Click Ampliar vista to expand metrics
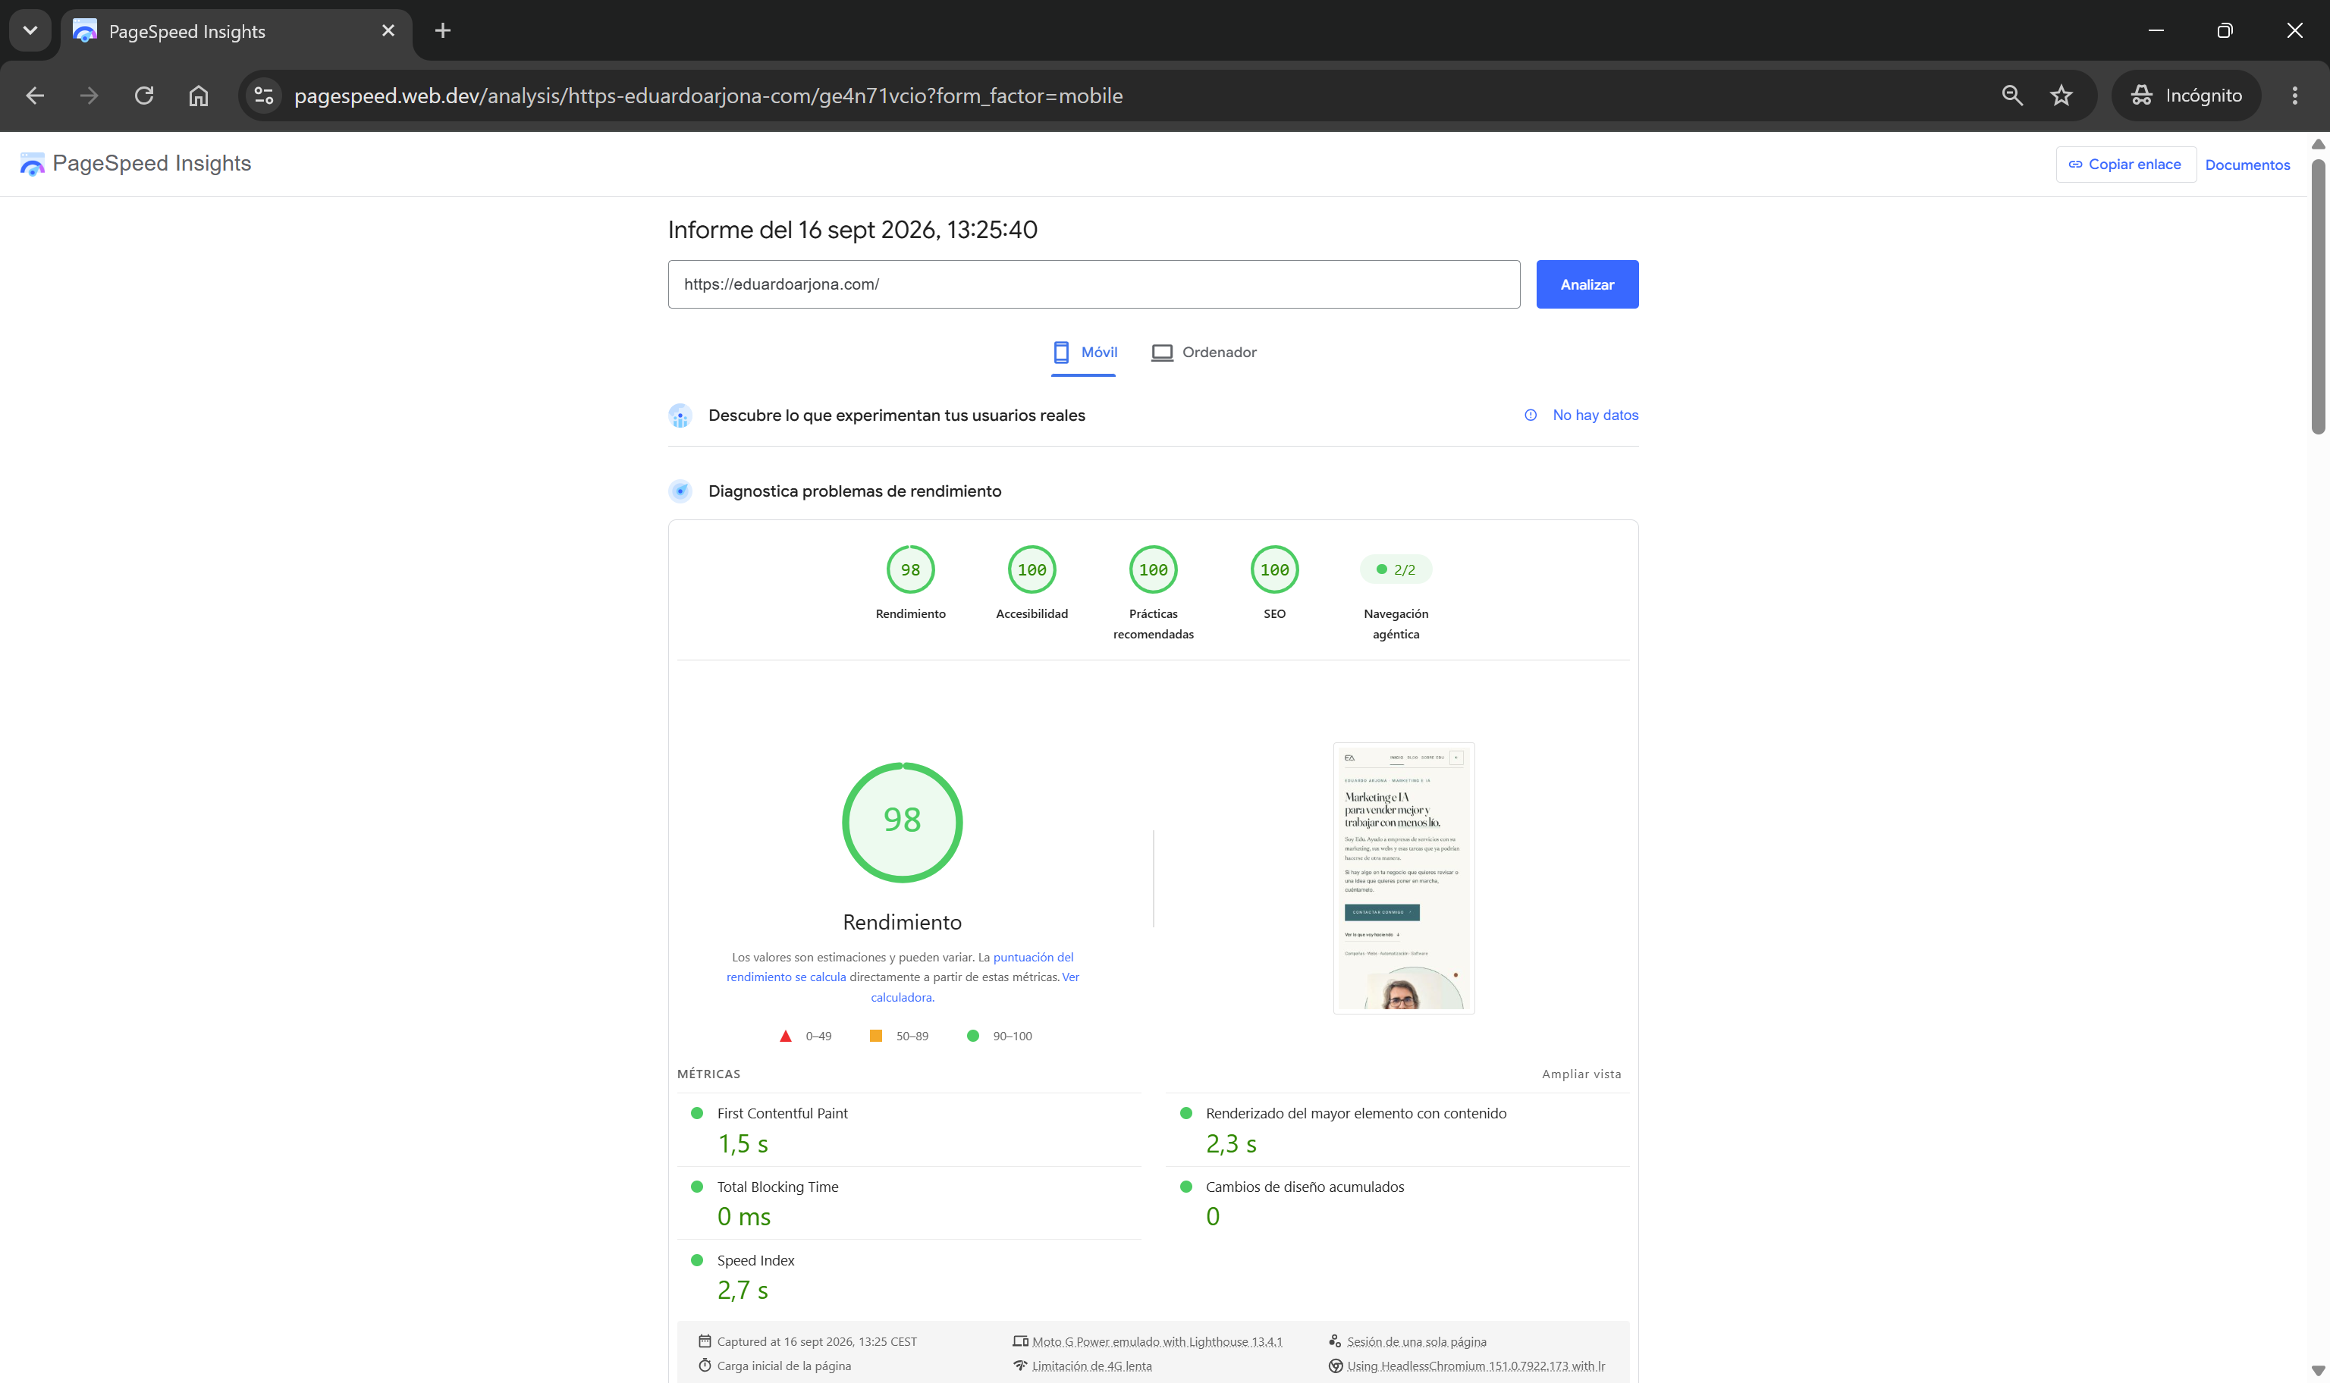Screen dimensions: 2330x1383 tap(1581, 1074)
